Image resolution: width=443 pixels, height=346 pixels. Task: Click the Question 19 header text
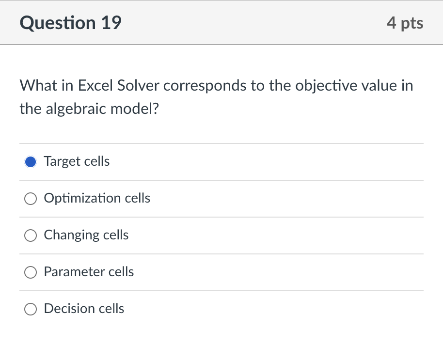(71, 22)
